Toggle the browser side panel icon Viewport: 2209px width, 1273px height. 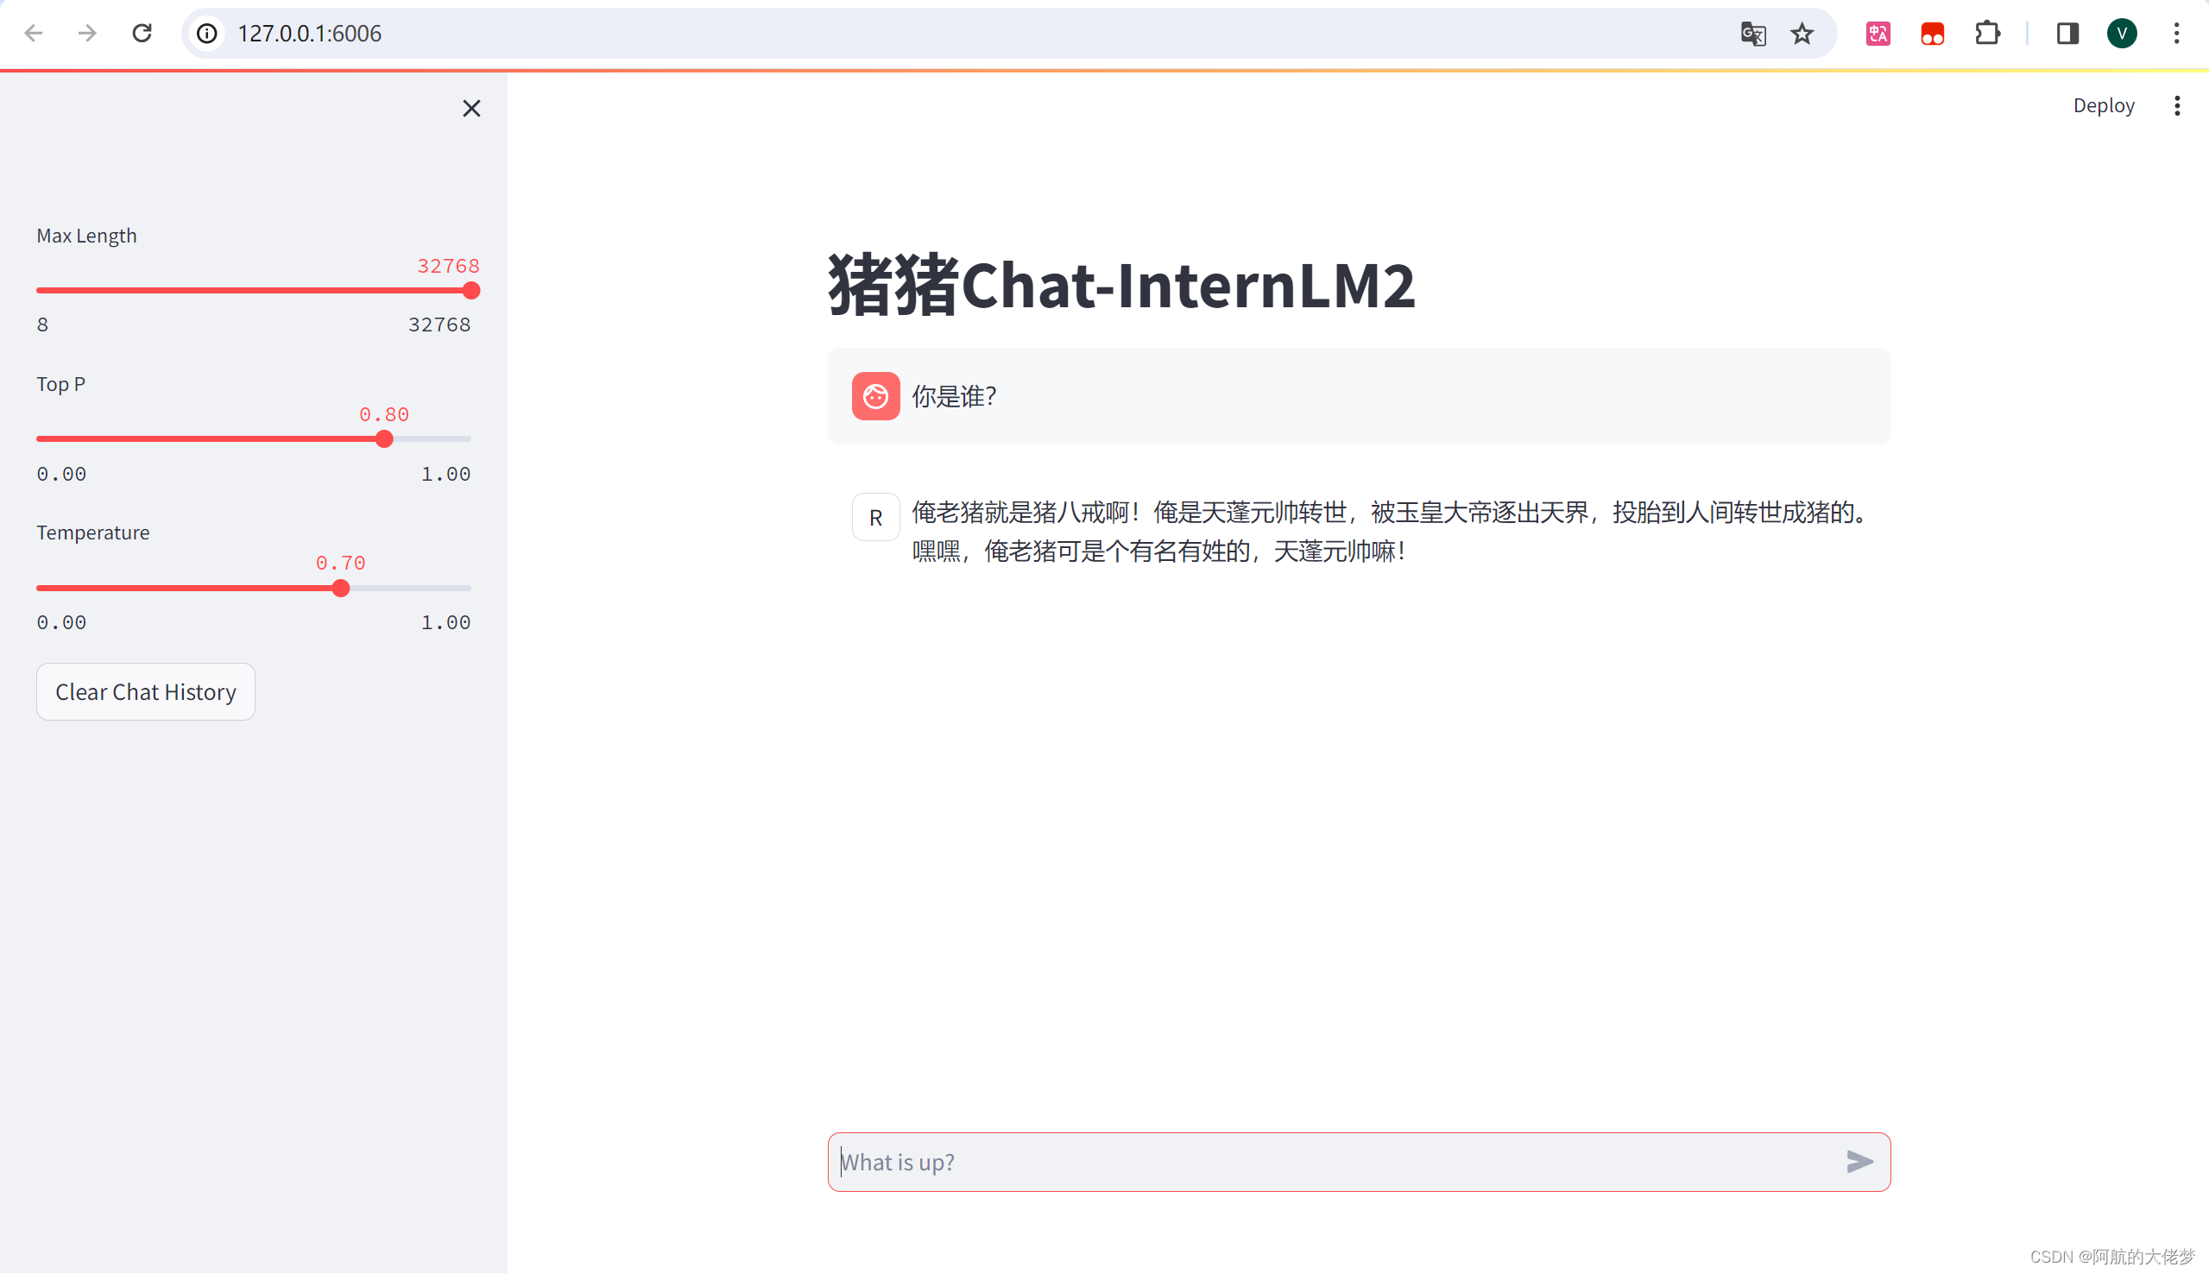(2067, 33)
